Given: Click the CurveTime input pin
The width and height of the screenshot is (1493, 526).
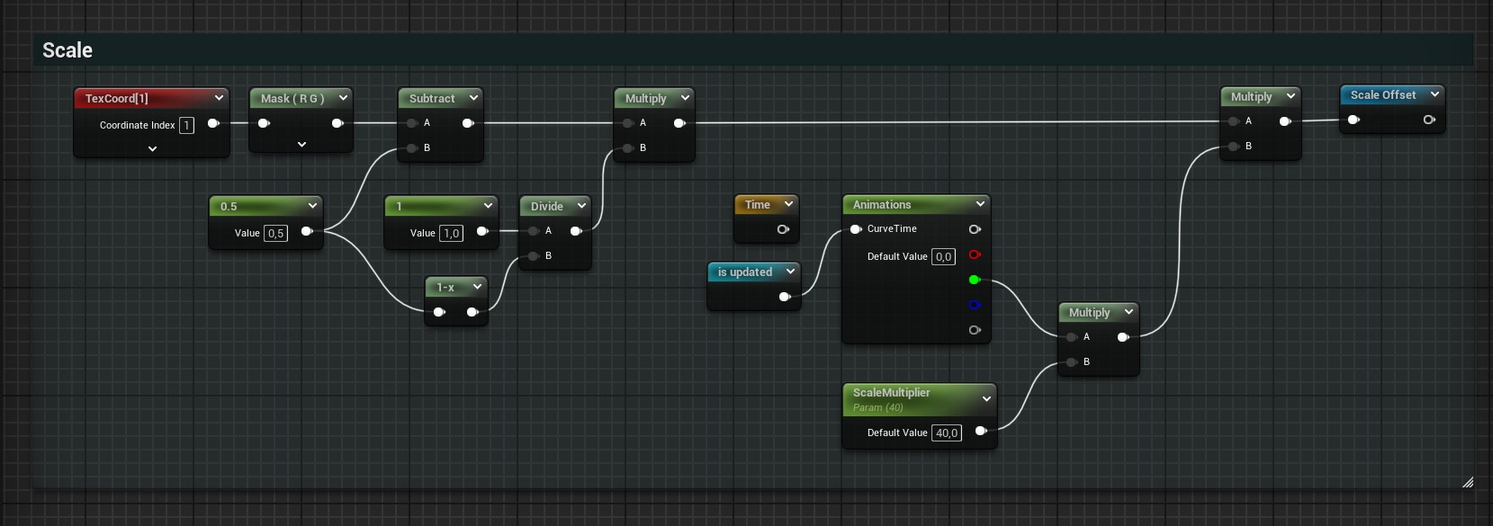Looking at the screenshot, I should [x=856, y=229].
